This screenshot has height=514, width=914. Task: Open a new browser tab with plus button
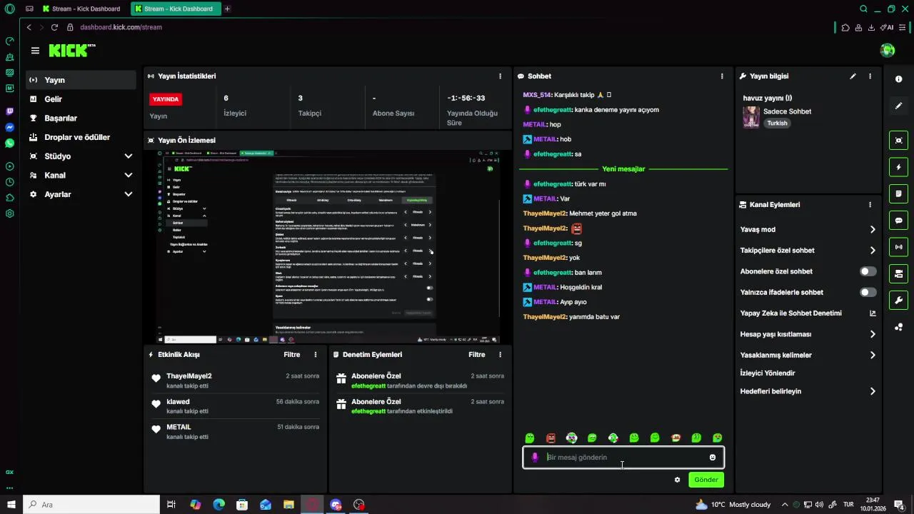tap(227, 9)
